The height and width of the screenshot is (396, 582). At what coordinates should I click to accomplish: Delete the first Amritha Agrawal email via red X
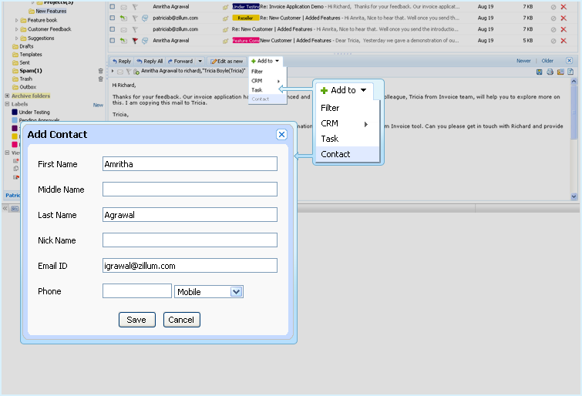[563, 6]
